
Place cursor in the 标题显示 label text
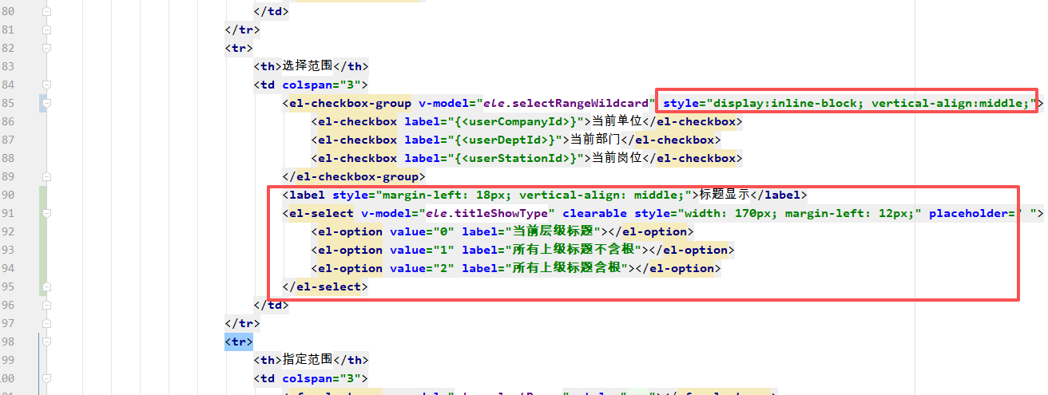(x=724, y=195)
